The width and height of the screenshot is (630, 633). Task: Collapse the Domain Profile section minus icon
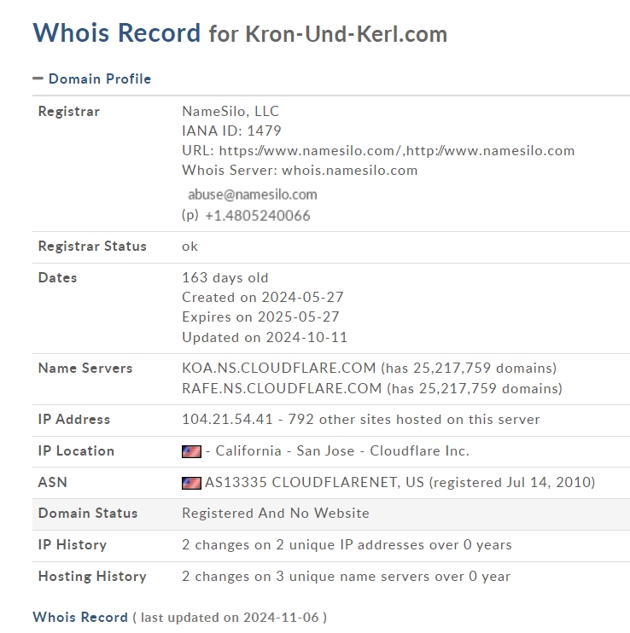[x=38, y=78]
